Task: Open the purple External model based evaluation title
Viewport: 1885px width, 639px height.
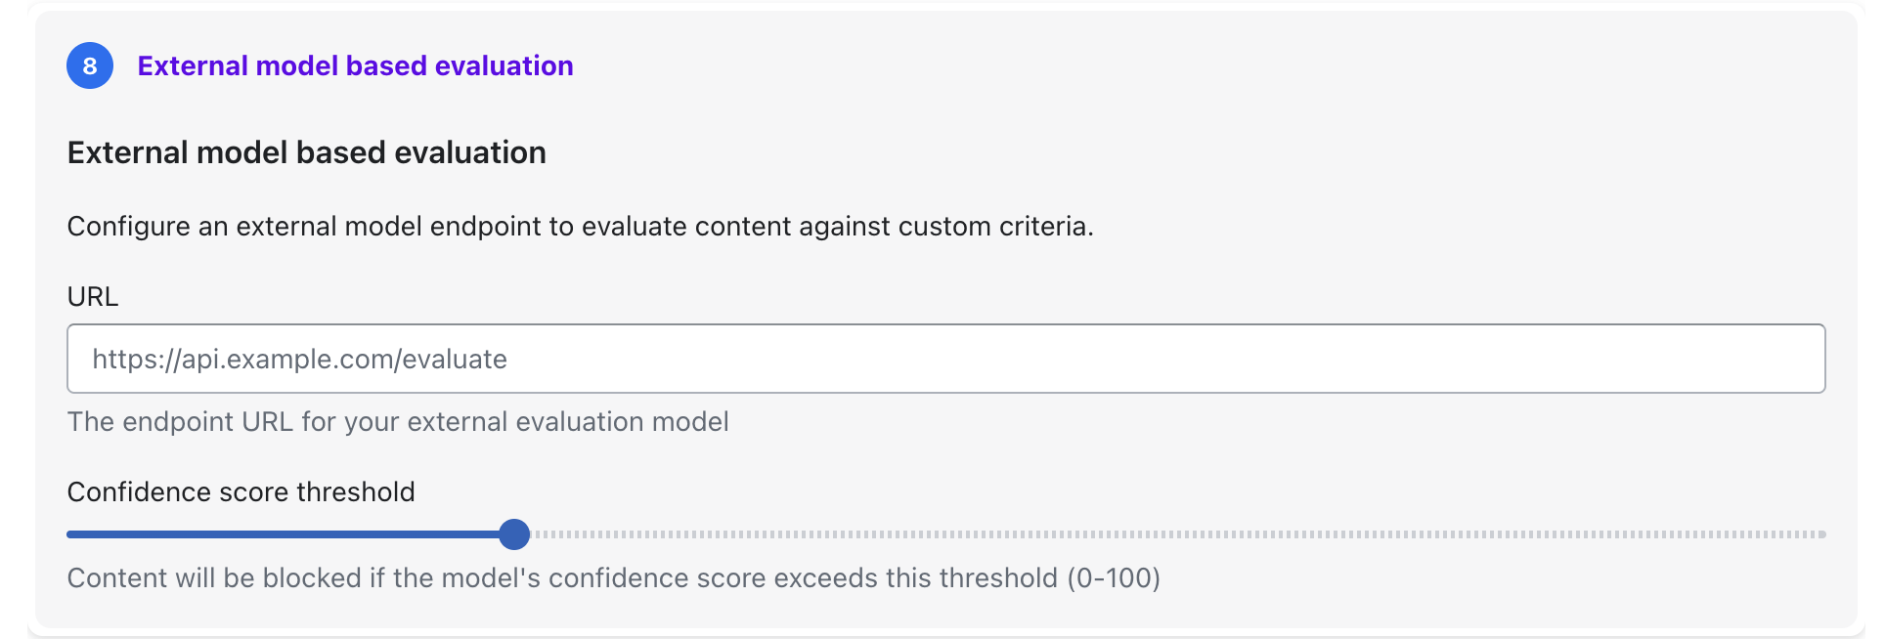Action: tap(355, 65)
